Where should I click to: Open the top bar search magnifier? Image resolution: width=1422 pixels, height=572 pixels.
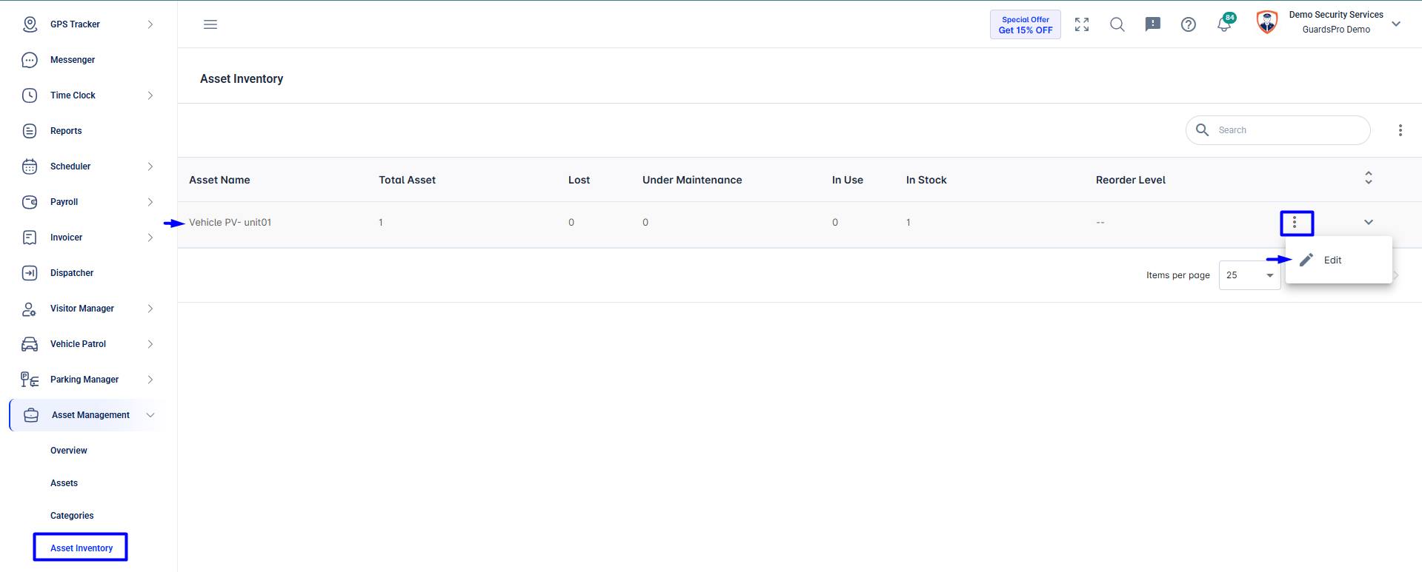point(1117,24)
